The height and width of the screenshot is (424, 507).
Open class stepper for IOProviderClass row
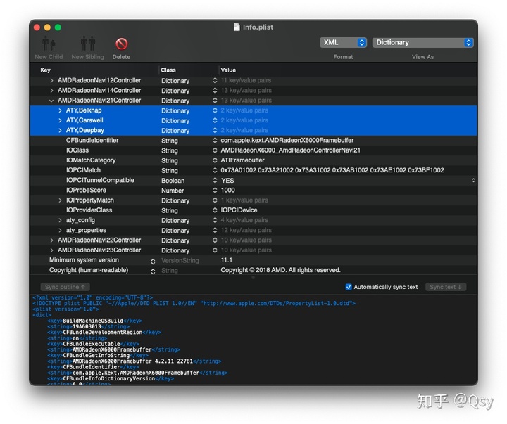[x=215, y=210]
